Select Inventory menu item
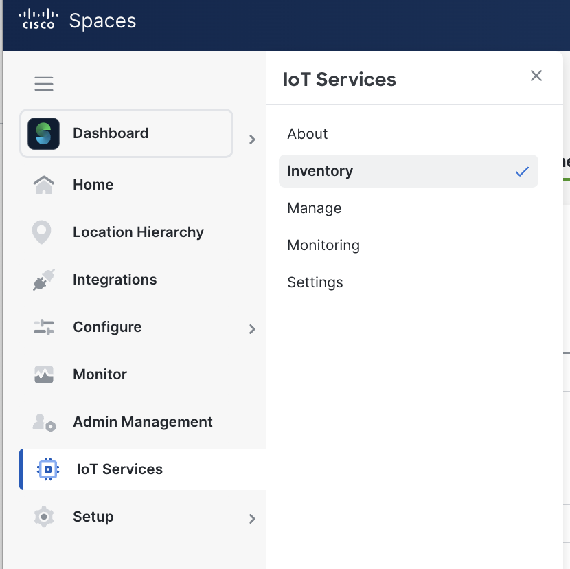 pos(408,171)
